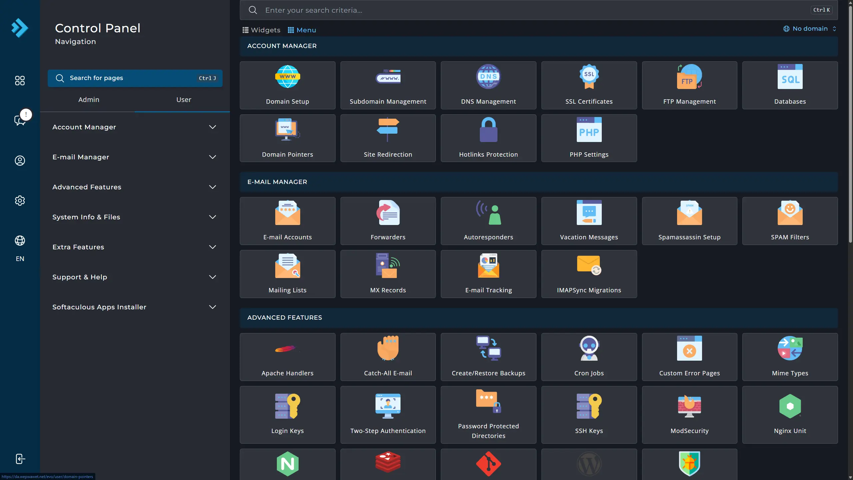
Task: Open the Git panel
Action: pyautogui.click(x=488, y=464)
